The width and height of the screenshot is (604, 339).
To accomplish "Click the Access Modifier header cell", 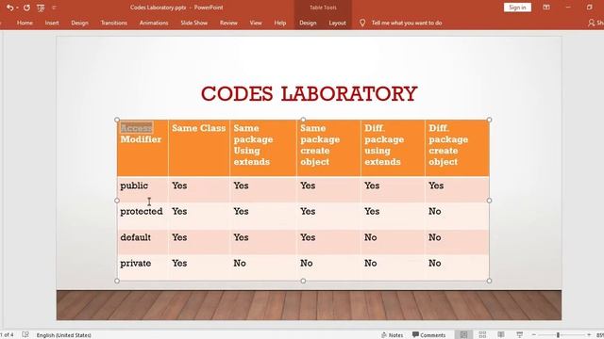I will [x=143, y=148].
